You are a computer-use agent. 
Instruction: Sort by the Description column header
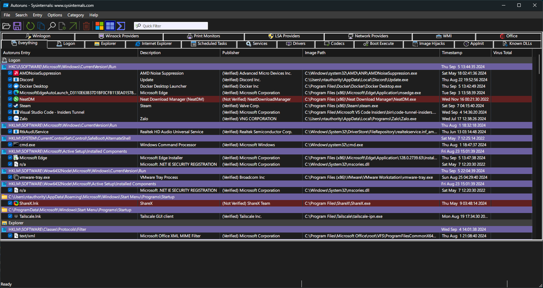tap(179, 53)
